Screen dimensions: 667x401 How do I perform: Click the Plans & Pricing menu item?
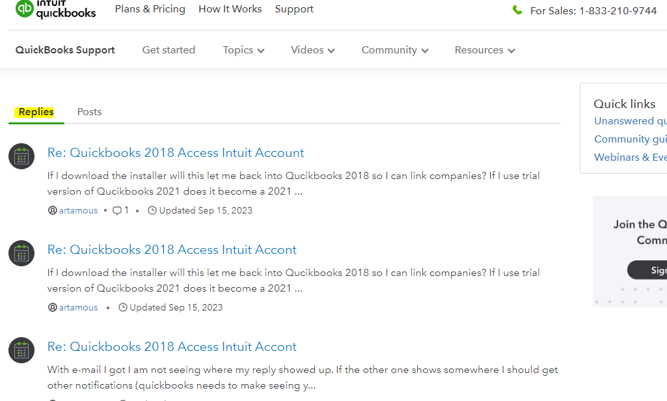click(x=150, y=9)
